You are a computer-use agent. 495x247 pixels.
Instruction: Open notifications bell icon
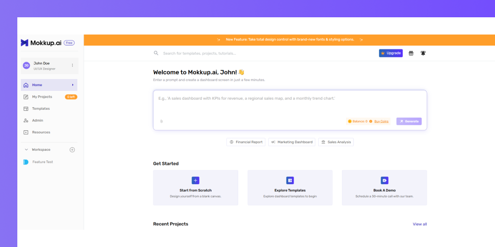423,53
